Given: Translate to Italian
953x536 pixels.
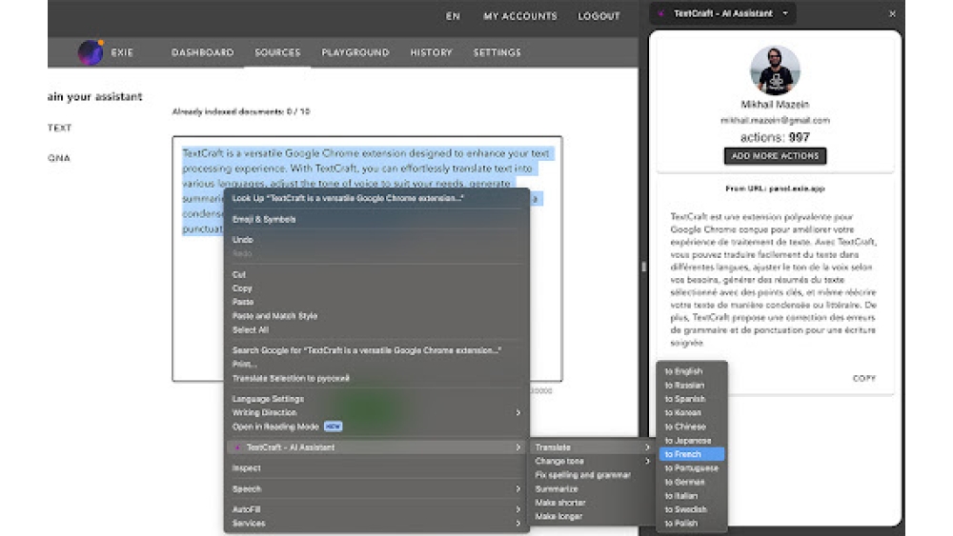Looking at the screenshot, I should [x=692, y=496].
